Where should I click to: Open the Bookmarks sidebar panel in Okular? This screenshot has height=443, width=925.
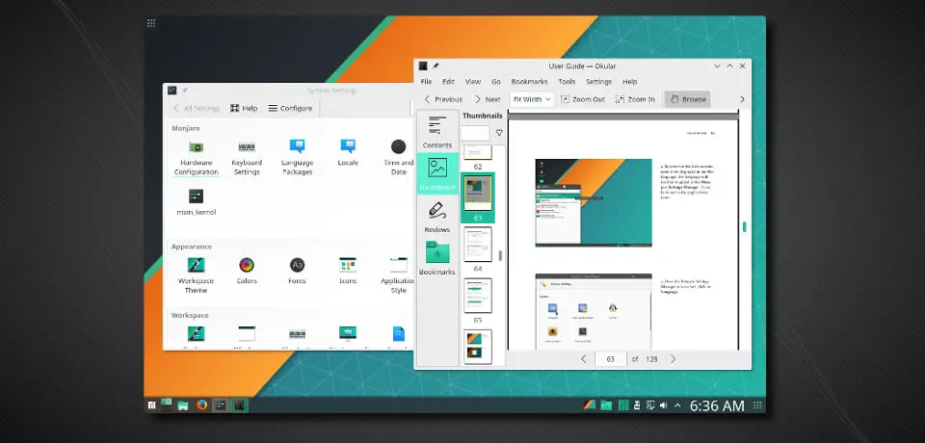[x=437, y=258]
